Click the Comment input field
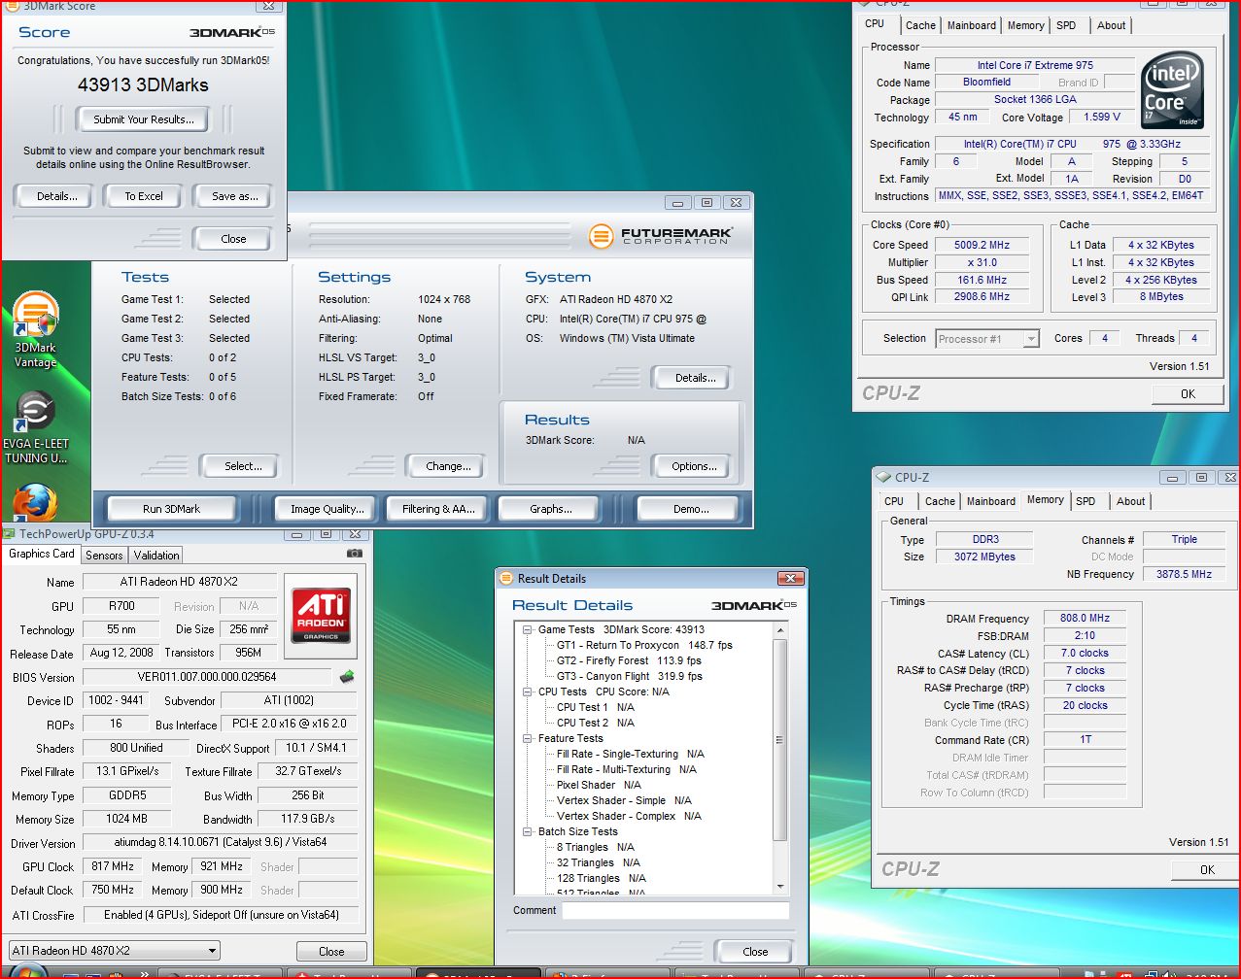 675,911
